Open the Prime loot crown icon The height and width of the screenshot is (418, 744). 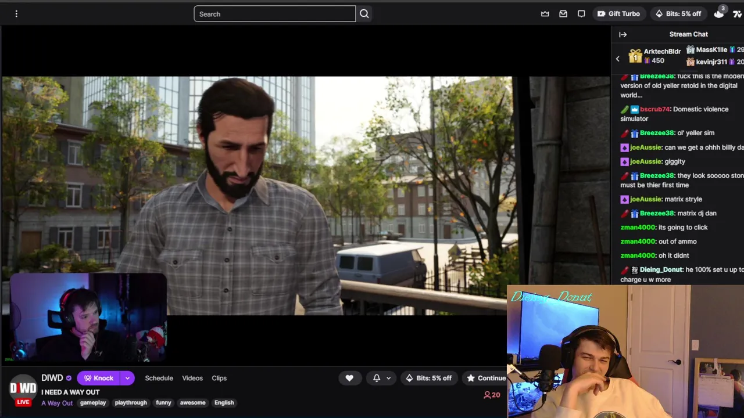point(545,14)
